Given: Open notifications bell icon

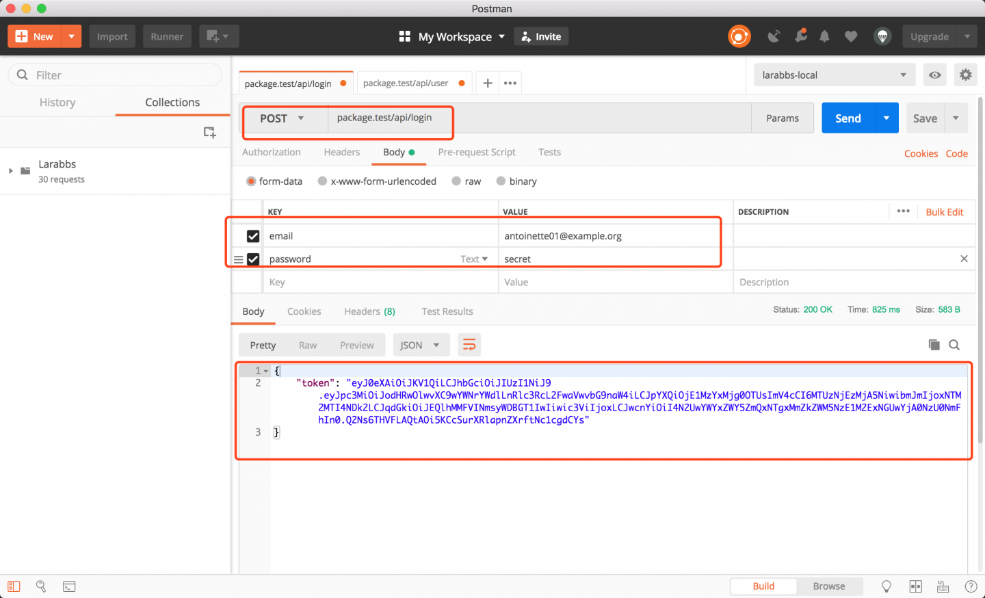Looking at the screenshot, I should click(825, 36).
